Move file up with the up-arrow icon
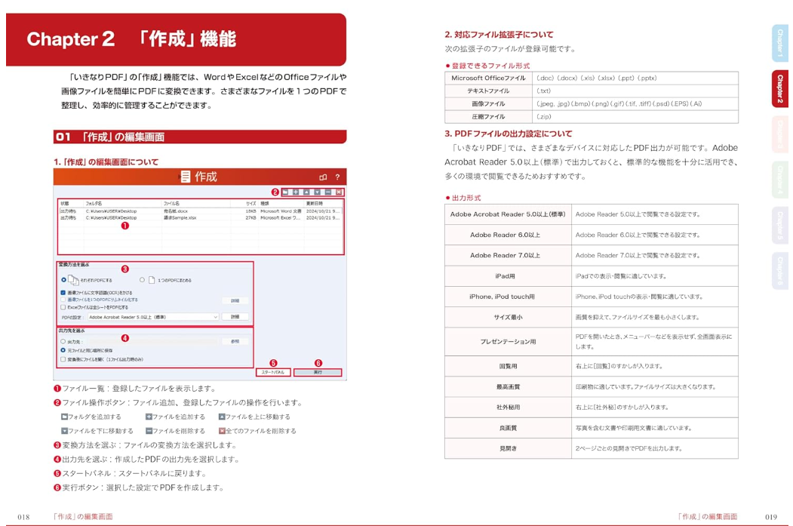Viewport: 793px width, 526px height. [x=306, y=192]
